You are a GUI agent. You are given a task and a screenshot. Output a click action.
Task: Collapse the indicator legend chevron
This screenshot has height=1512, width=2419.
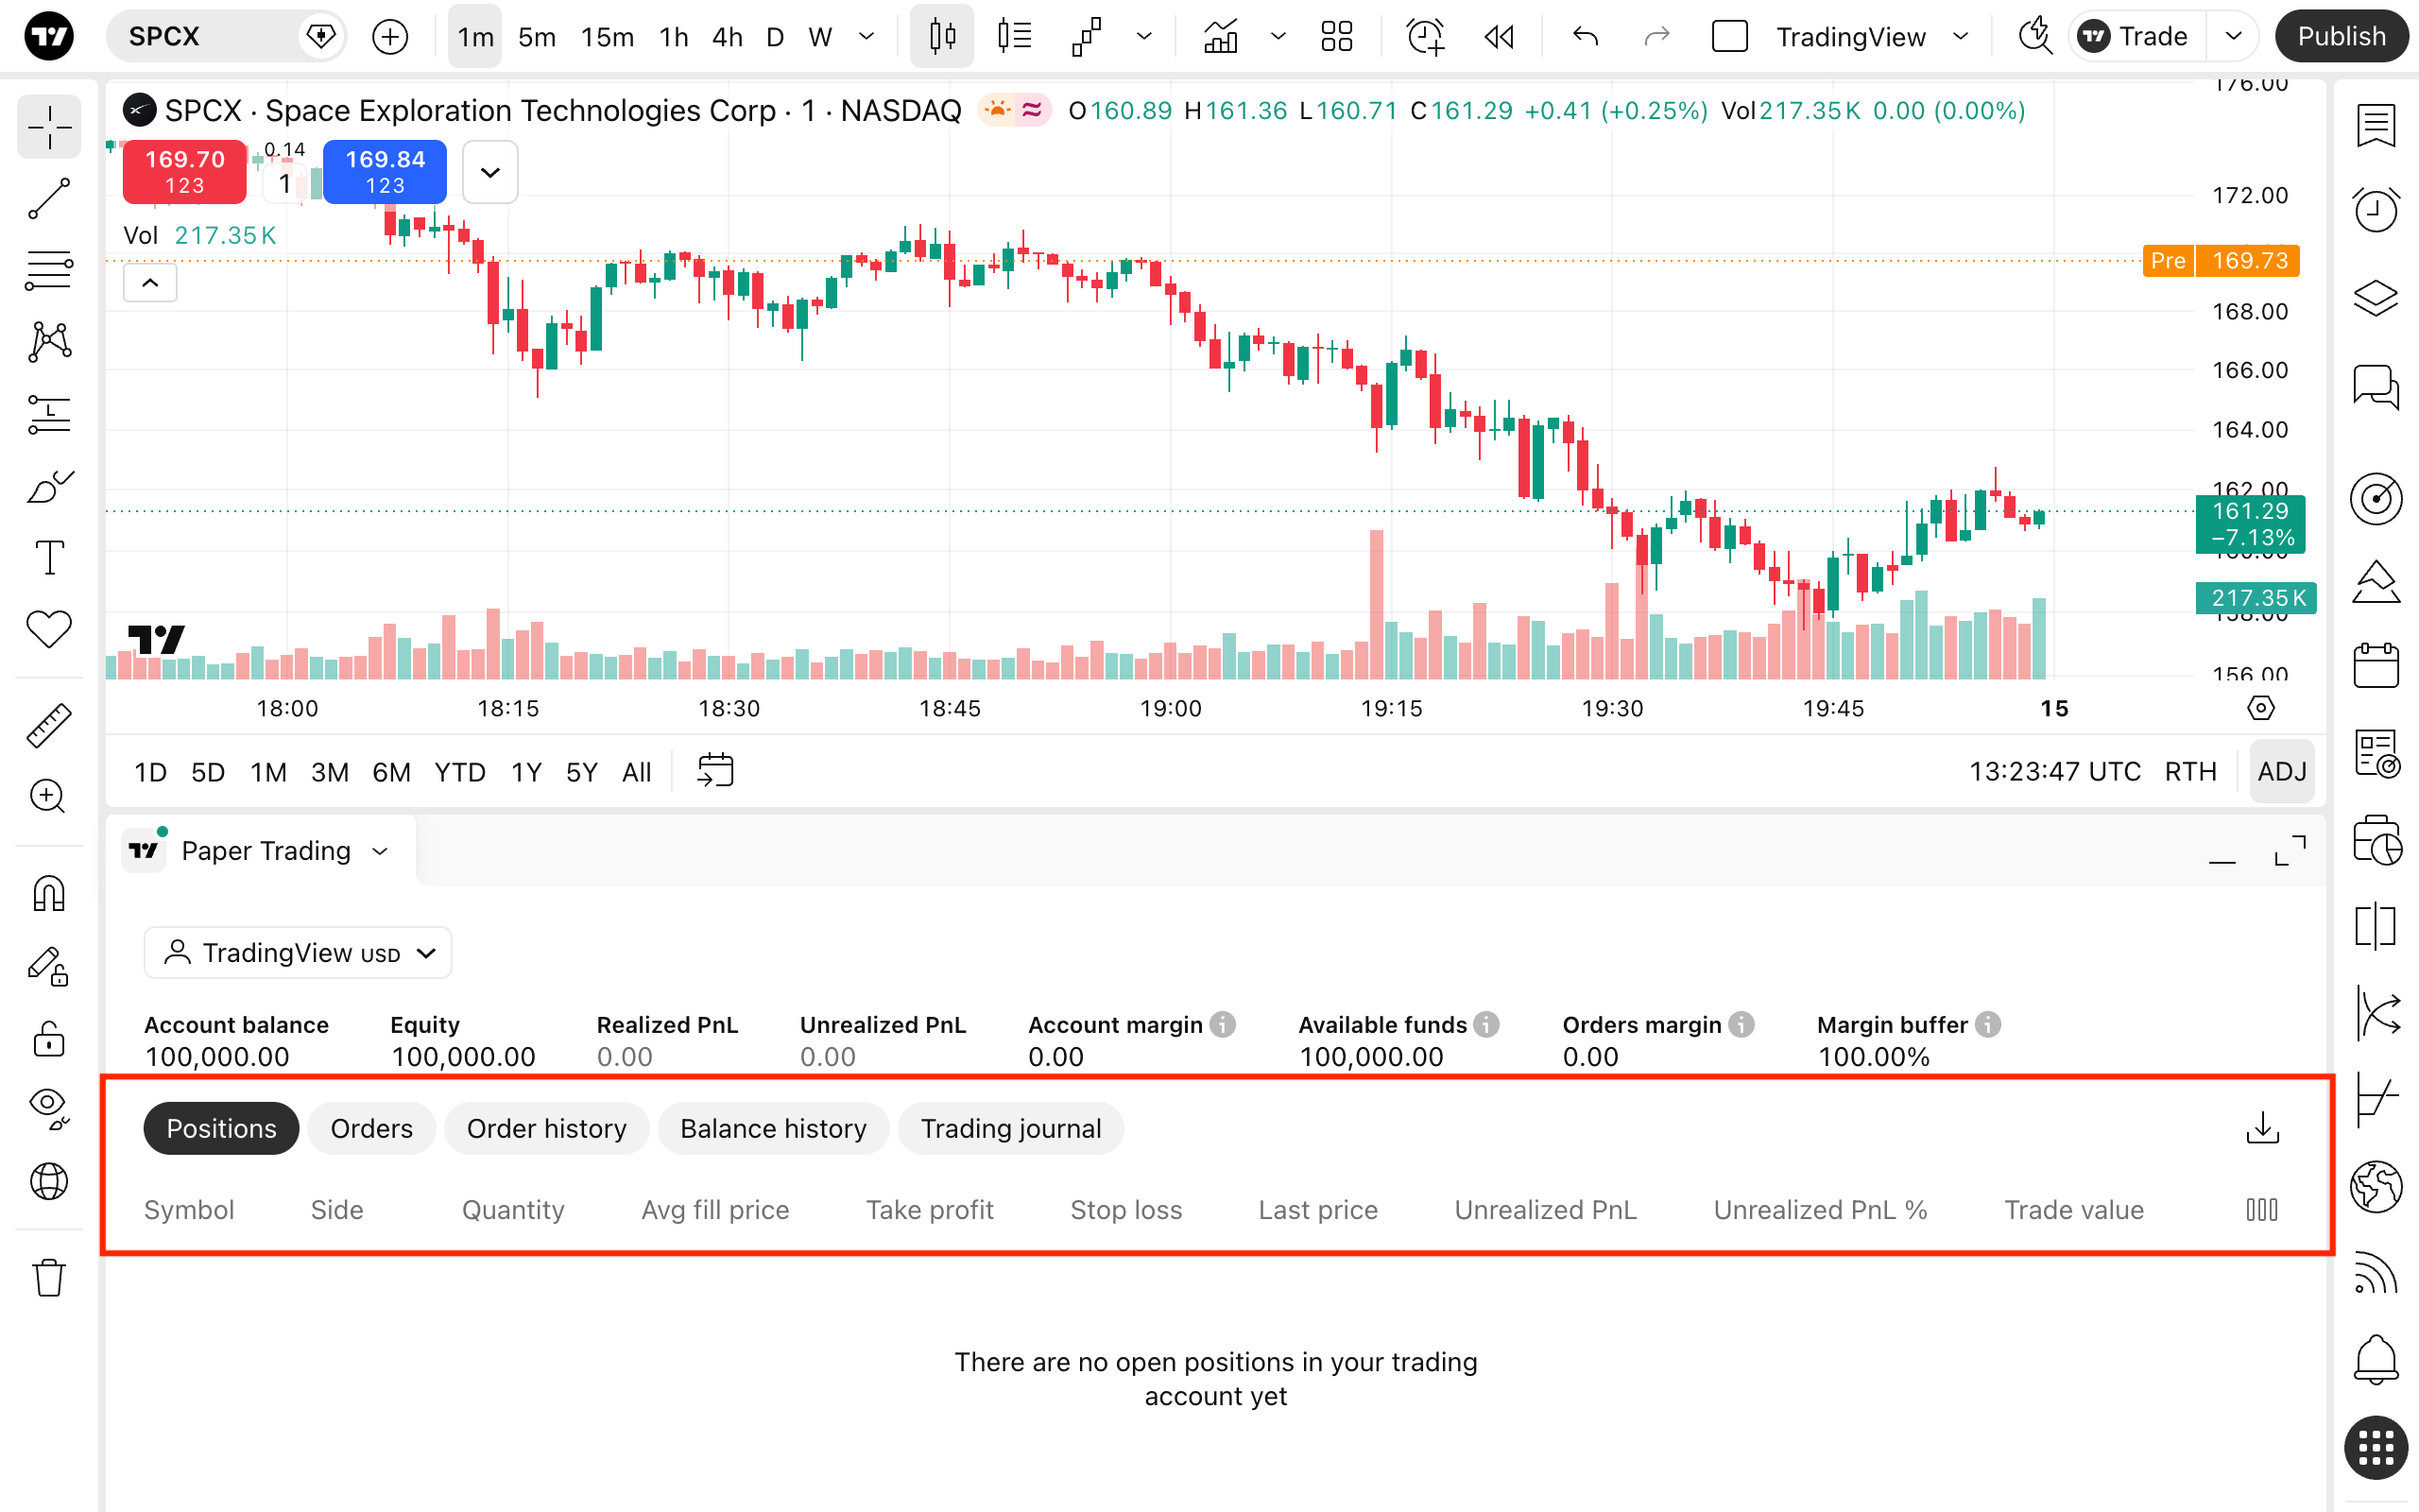(x=150, y=282)
